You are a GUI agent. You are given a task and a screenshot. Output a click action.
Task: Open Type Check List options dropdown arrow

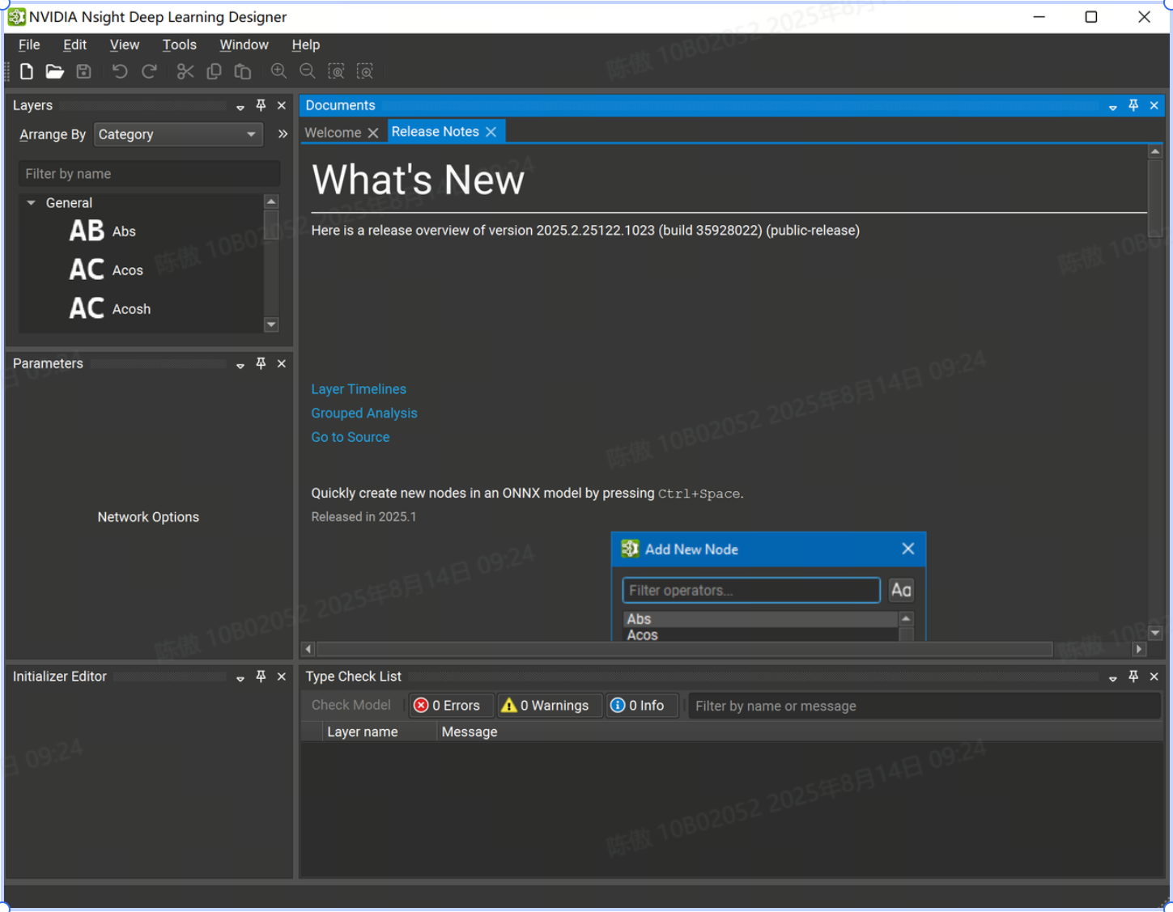point(1113,678)
